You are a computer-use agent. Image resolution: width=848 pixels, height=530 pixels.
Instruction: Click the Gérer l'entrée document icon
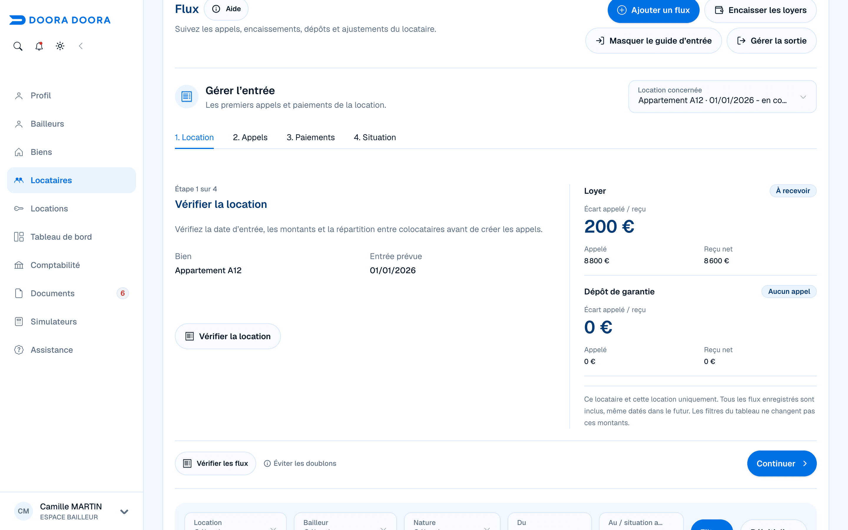(x=187, y=96)
